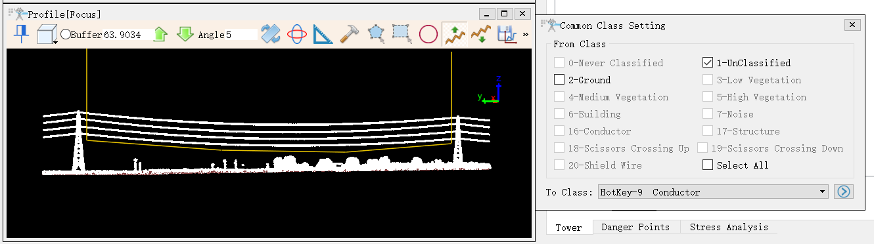Click the green down arrow icon
This screenshot has width=874, height=244.
click(185, 34)
